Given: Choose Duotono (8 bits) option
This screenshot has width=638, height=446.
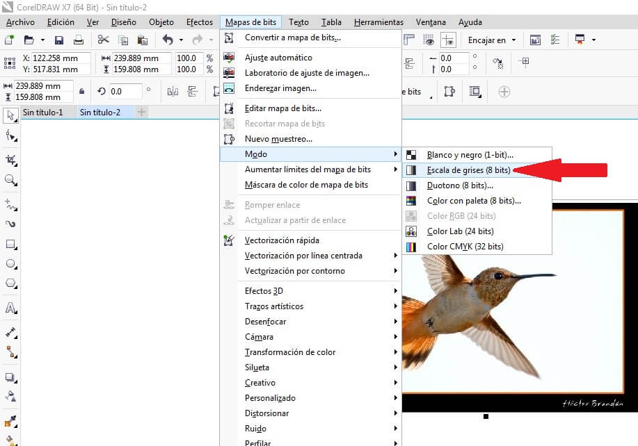Looking at the screenshot, I should (x=477, y=185).
